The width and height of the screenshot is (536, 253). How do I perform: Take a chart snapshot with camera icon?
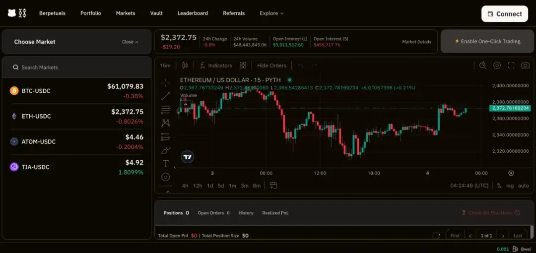coord(525,65)
